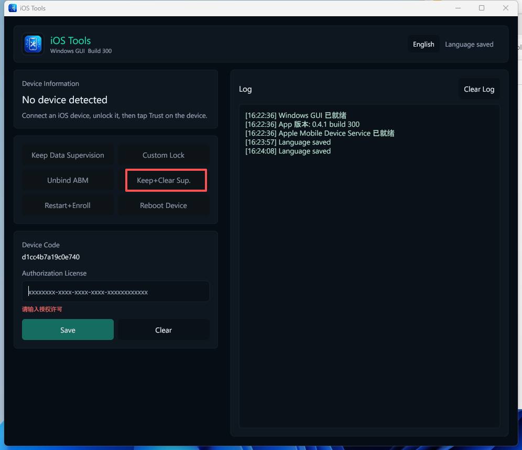Click log line 'Apple Mobile Device Service 已就绪'
This screenshot has height=450, width=522.
click(x=320, y=134)
